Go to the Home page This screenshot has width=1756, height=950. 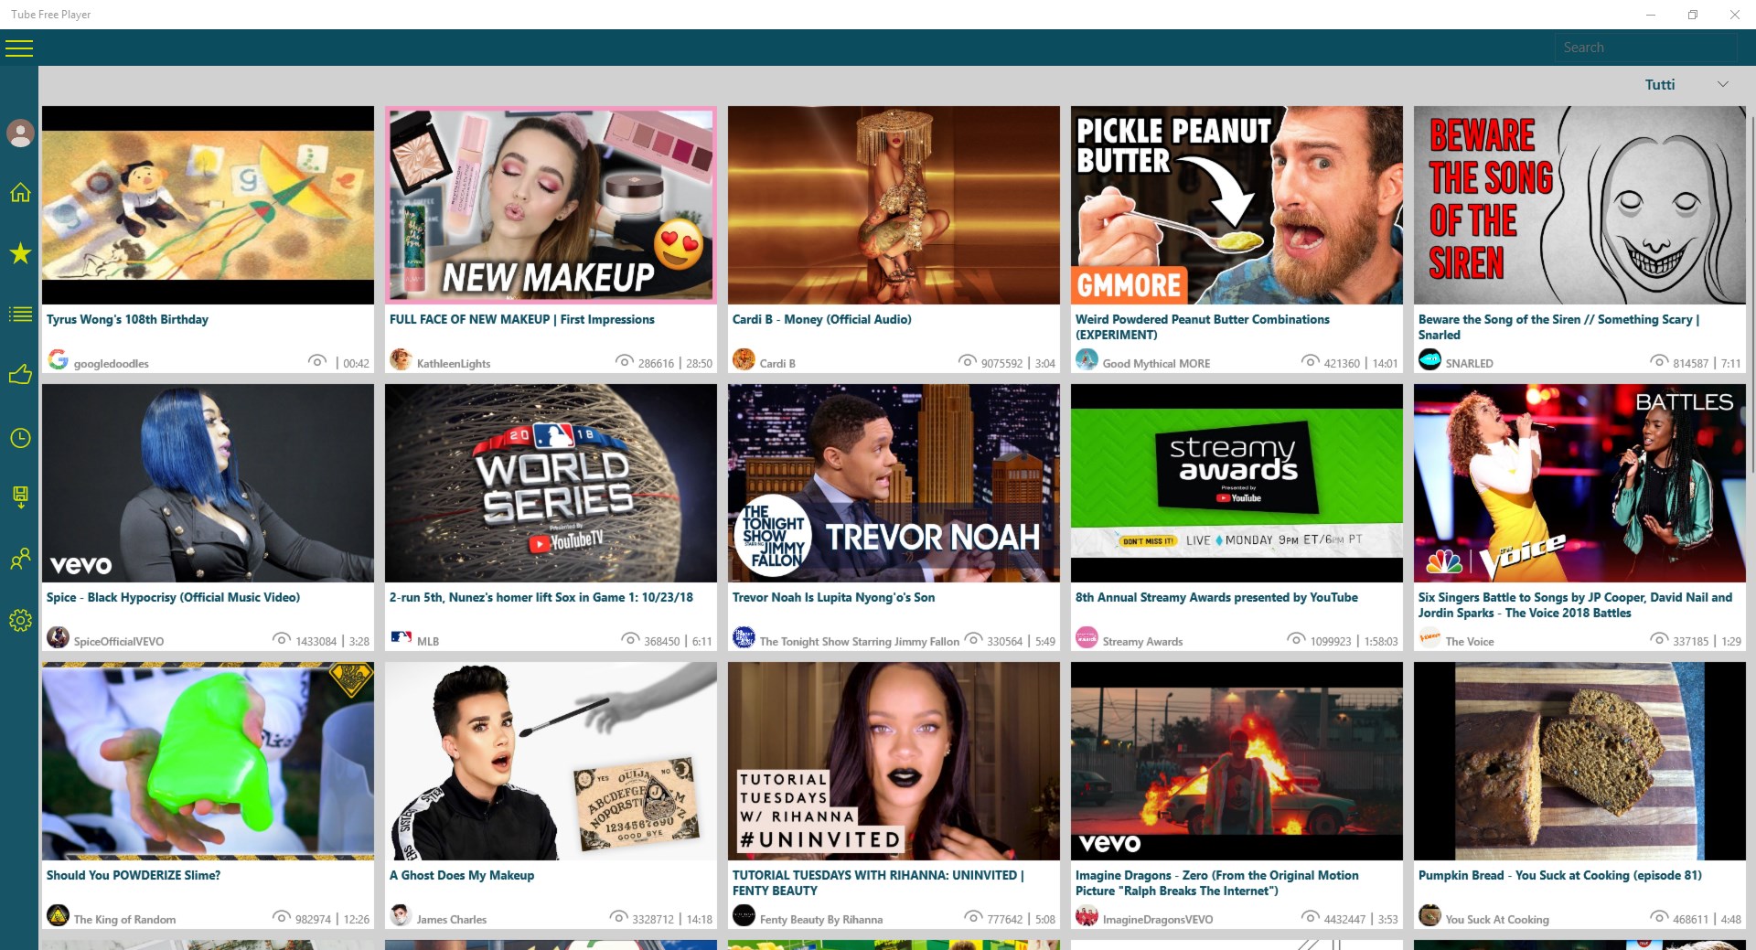coord(20,192)
